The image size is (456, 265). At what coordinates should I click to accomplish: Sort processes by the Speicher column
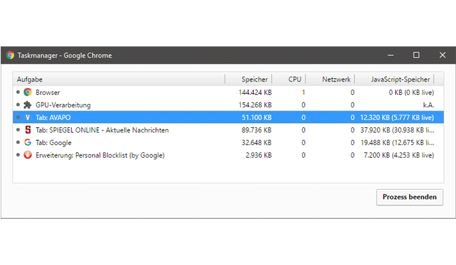pyautogui.click(x=255, y=79)
